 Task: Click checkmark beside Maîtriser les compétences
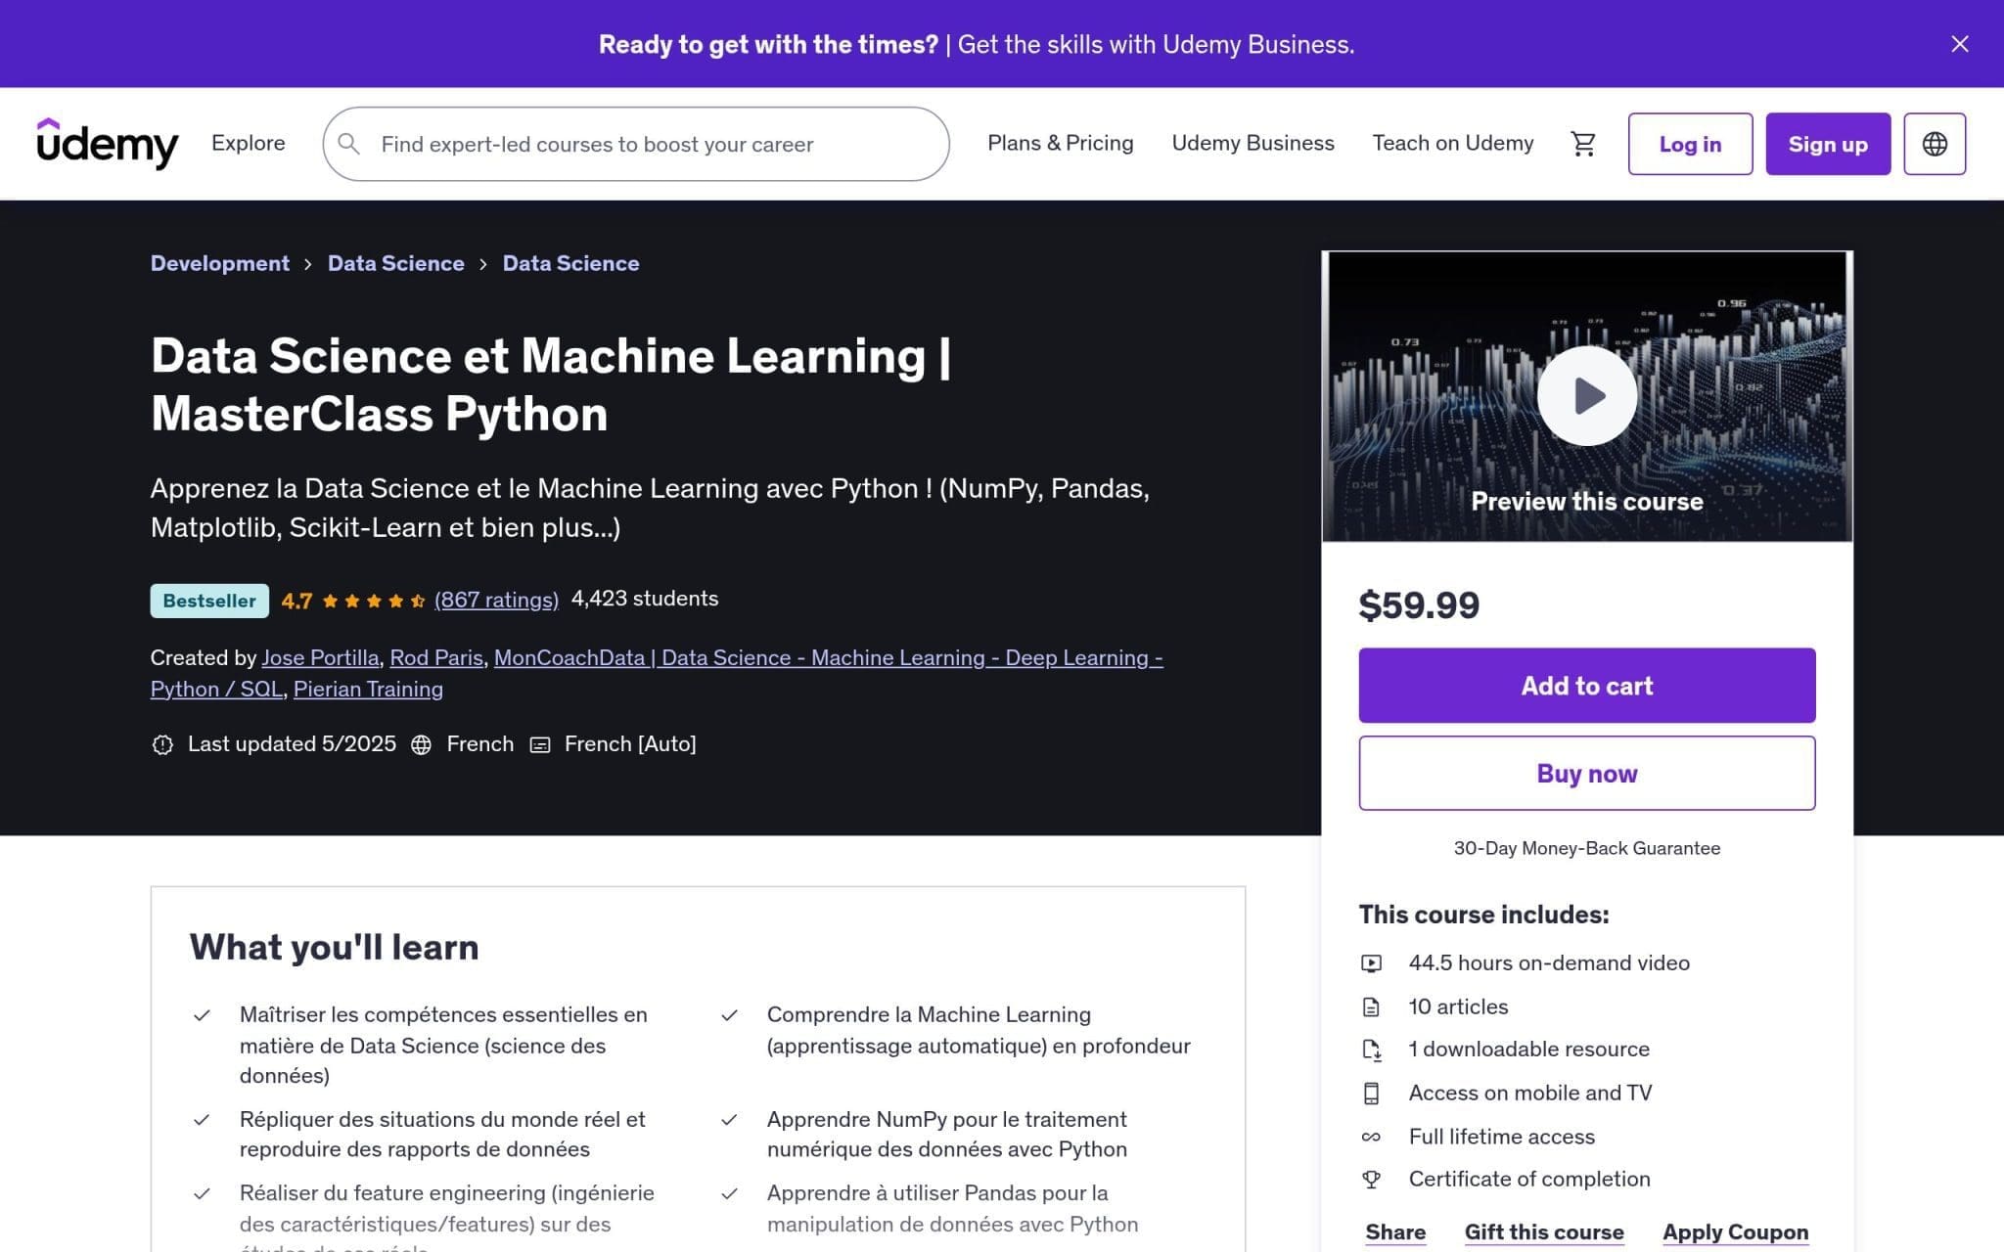(x=202, y=1015)
